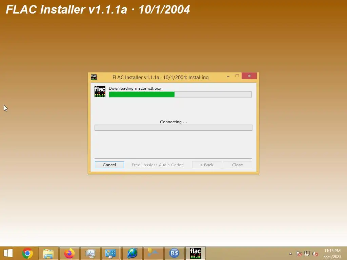Screen dimensions: 347x260
Task: Minimize the FLAC Installer window
Action: point(228,76)
